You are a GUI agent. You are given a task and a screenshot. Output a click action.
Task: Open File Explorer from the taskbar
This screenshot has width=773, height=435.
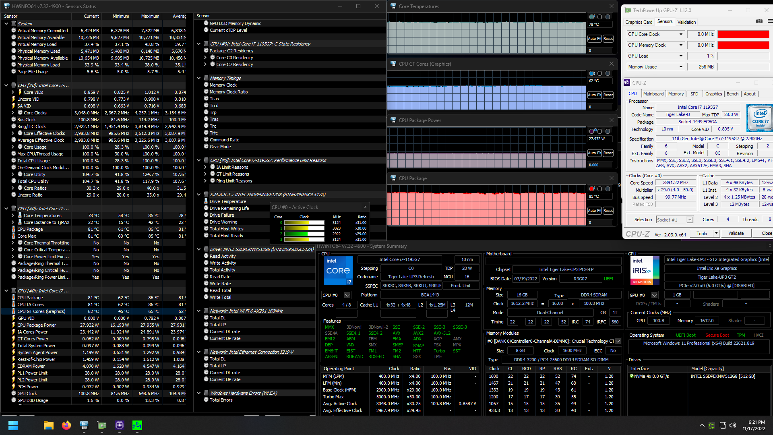click(x=49, y=425)
